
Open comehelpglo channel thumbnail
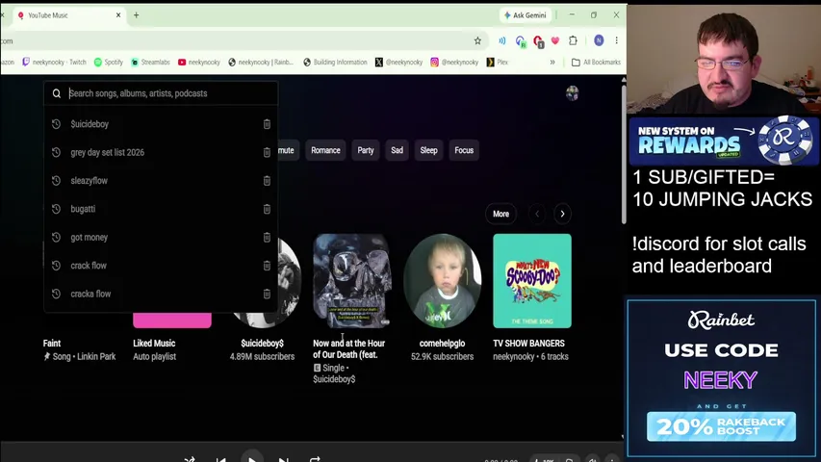point(443,281)
